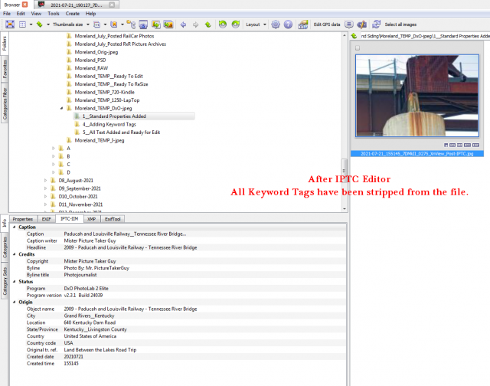The height and width of the screenshot is (386, 490).
Task: Collapse the Origin section
Action: coord(15,303)
